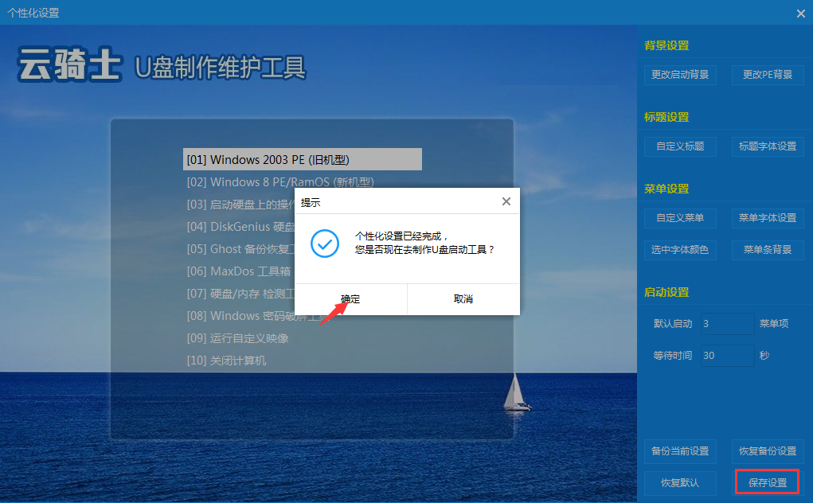
Task: Click 备份当前设置
Action: point(681,451)
